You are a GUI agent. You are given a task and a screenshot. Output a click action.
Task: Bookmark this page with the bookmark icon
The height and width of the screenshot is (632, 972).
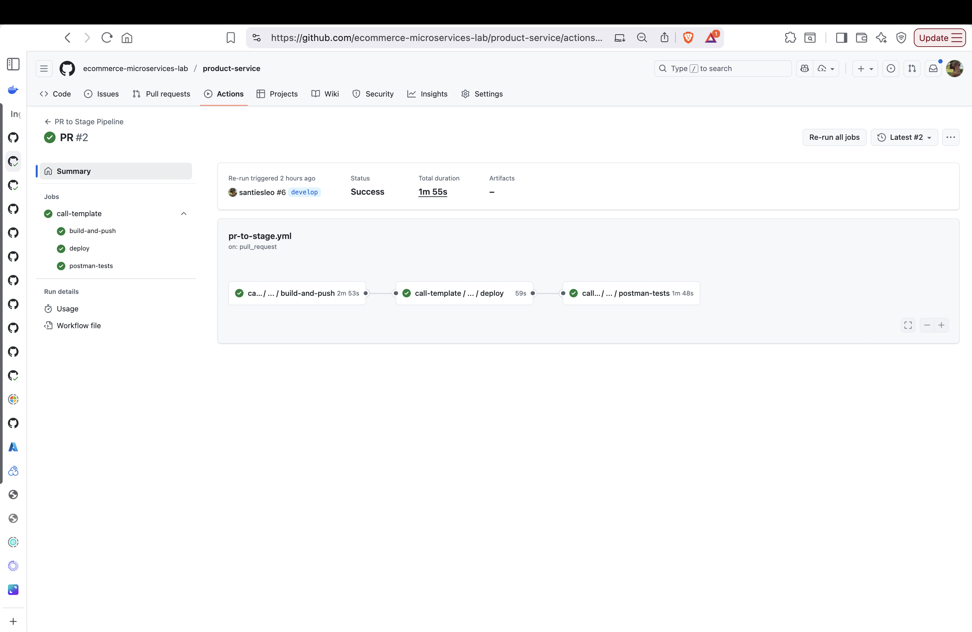pos(231,38)
